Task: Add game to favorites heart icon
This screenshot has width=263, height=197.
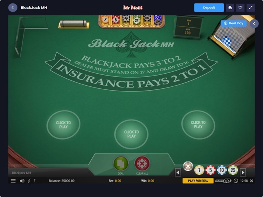Action: [x=240, y=8]
